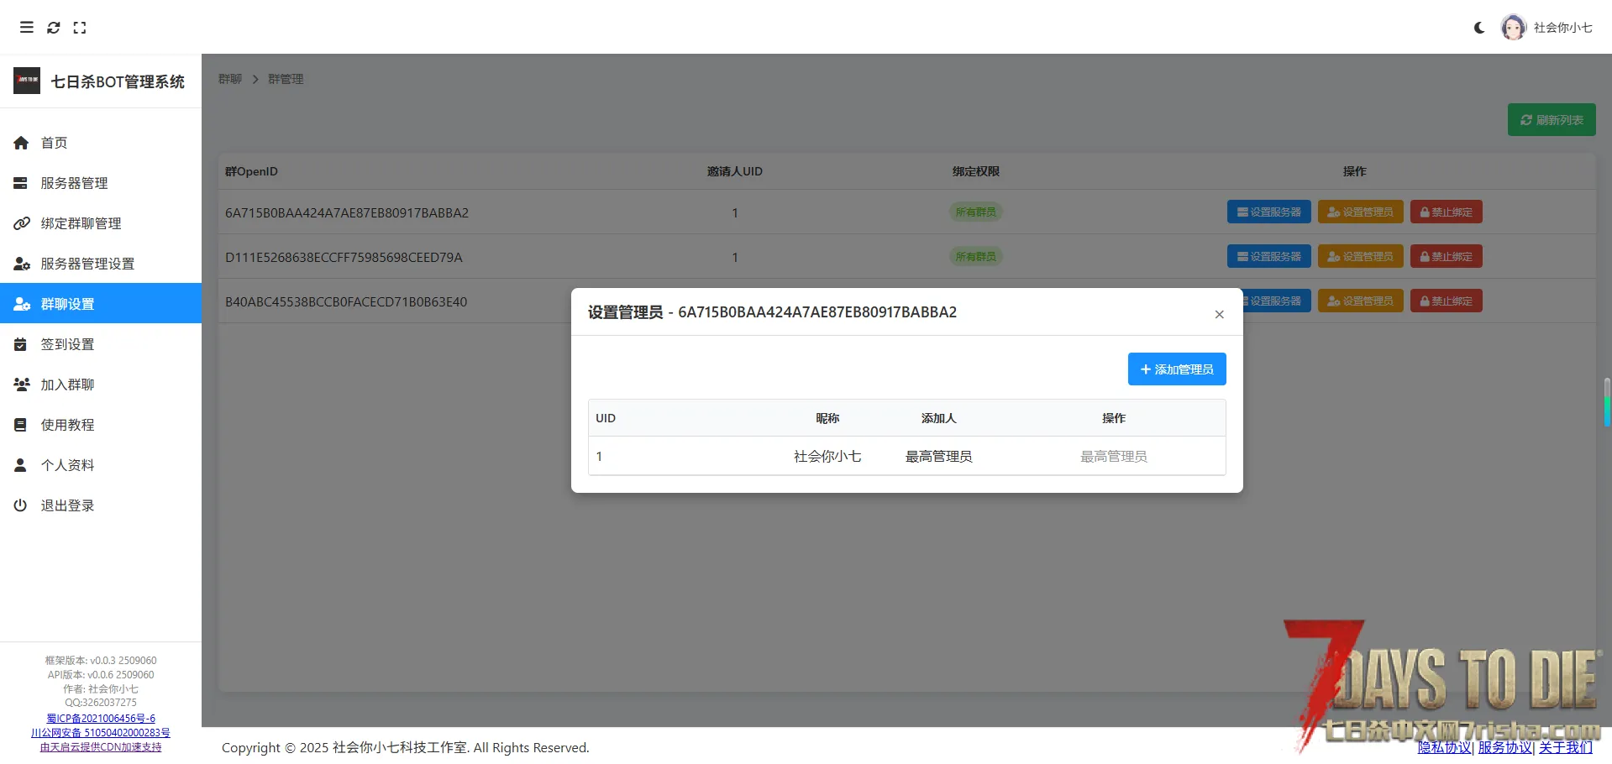
Task: Click the 社会你小七 username in header
Action: point(1563,28)
